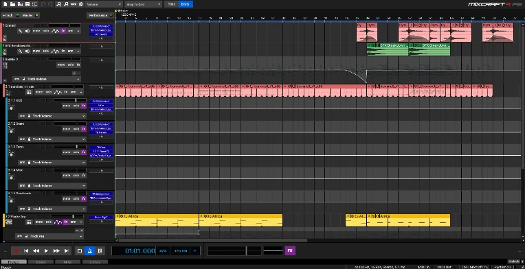This screenshot has height=269, width=525.
Task: Open the Volume dropdown in the toolbar
Action: click(x=104, y=4)
